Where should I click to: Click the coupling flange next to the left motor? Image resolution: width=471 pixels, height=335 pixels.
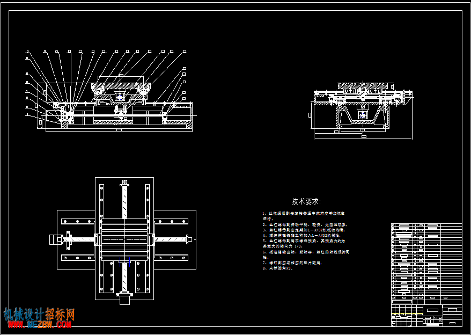[x=69, y=240]
